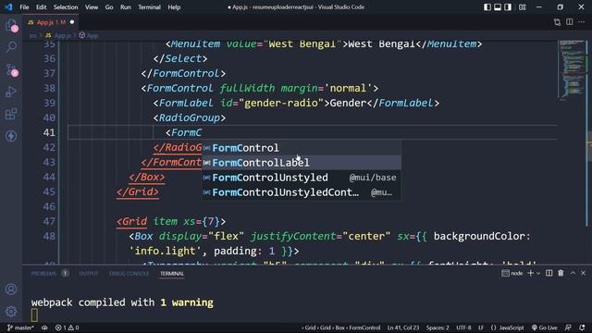592x333 pixels.
Task: Click the App symbol breadcrumb
Action: pos(89,35)
